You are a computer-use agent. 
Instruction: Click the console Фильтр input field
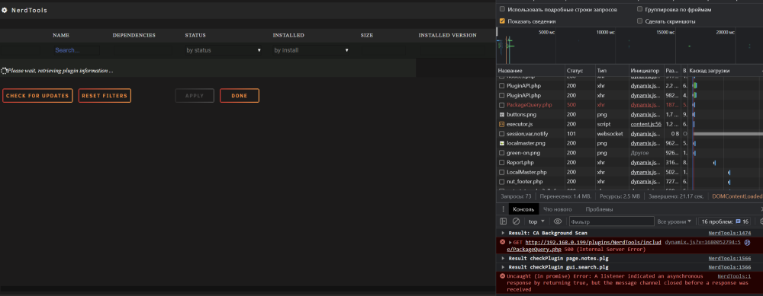pos(611,221)
